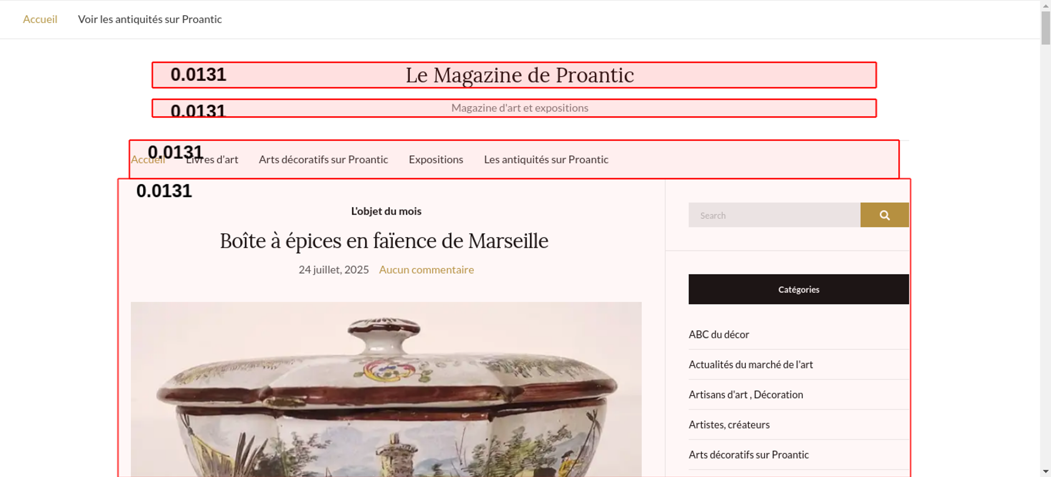Click the faïence spice box image
The width and height of the screenshot is (1051, 477).
(x=386, y=389)
